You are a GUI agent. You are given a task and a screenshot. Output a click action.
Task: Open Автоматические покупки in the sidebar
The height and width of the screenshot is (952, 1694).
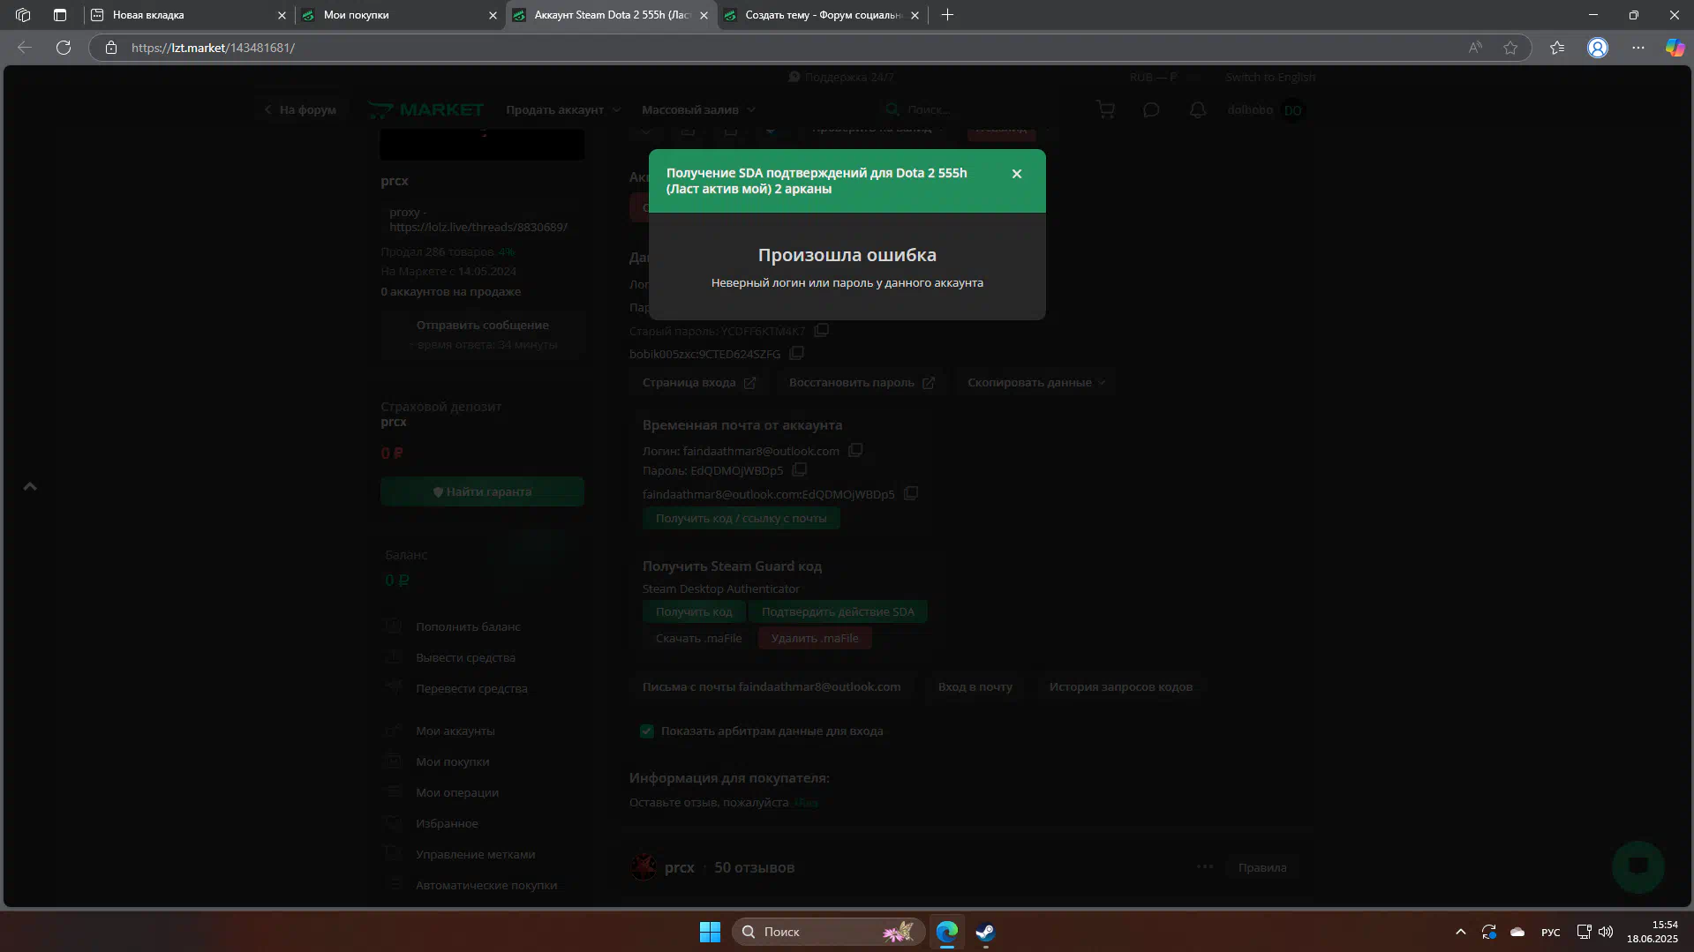coord(486,885)
